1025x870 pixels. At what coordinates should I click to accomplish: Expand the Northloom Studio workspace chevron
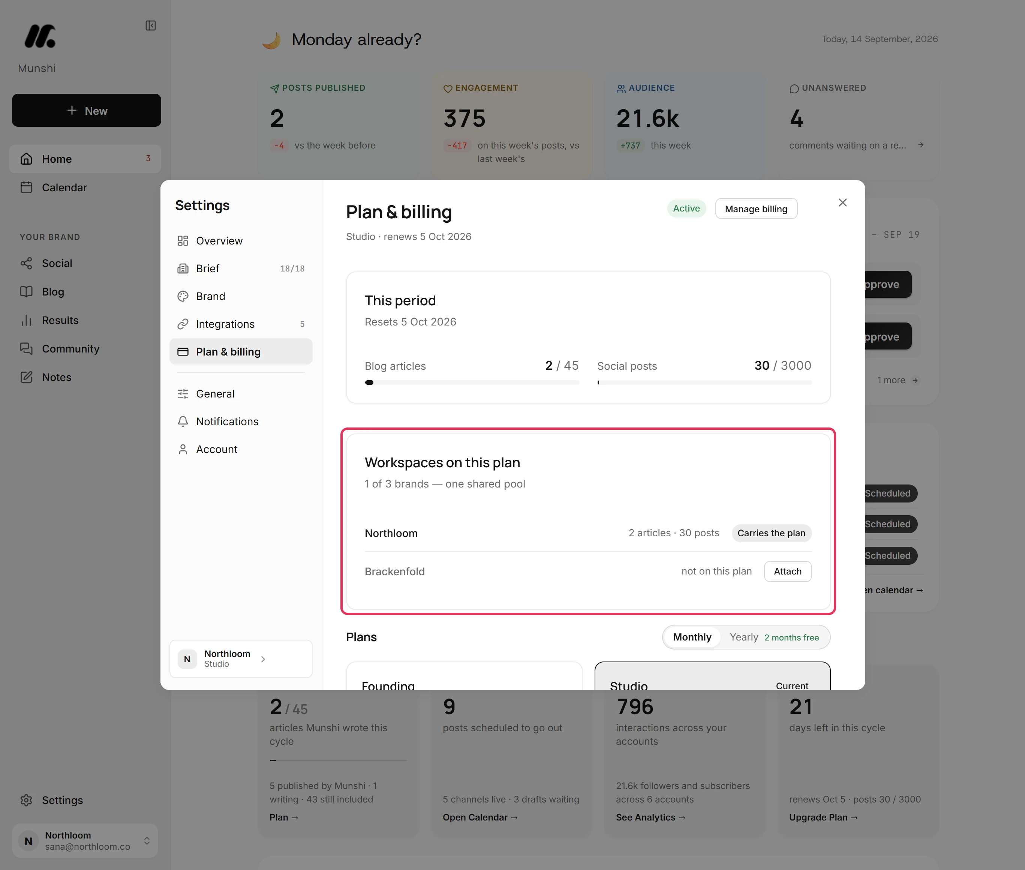pyautogui.click(x=263, y=659)
